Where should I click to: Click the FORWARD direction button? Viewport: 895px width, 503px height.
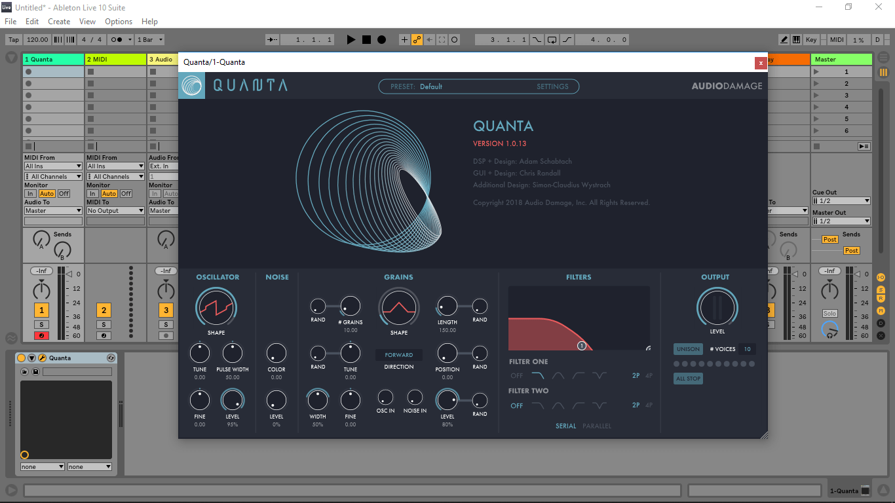pos(399,355)
